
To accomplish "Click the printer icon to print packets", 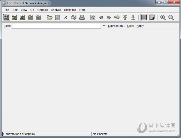I will click(82, 18).
